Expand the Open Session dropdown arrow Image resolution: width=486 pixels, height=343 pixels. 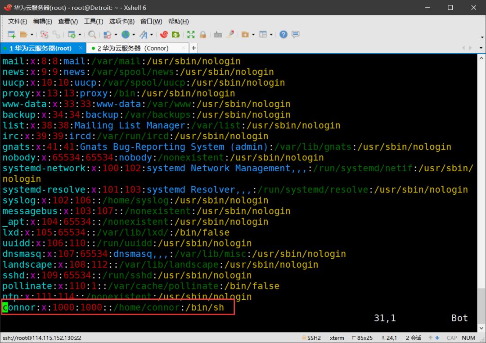point(31,34)
